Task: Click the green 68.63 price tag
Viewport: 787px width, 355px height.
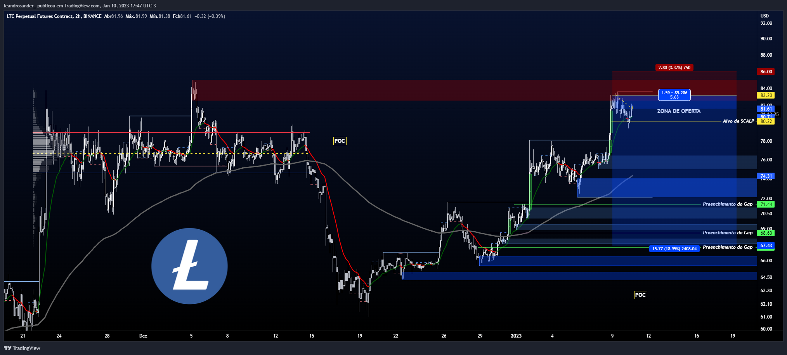Action: pyautogui.click(x=766, y=233)
